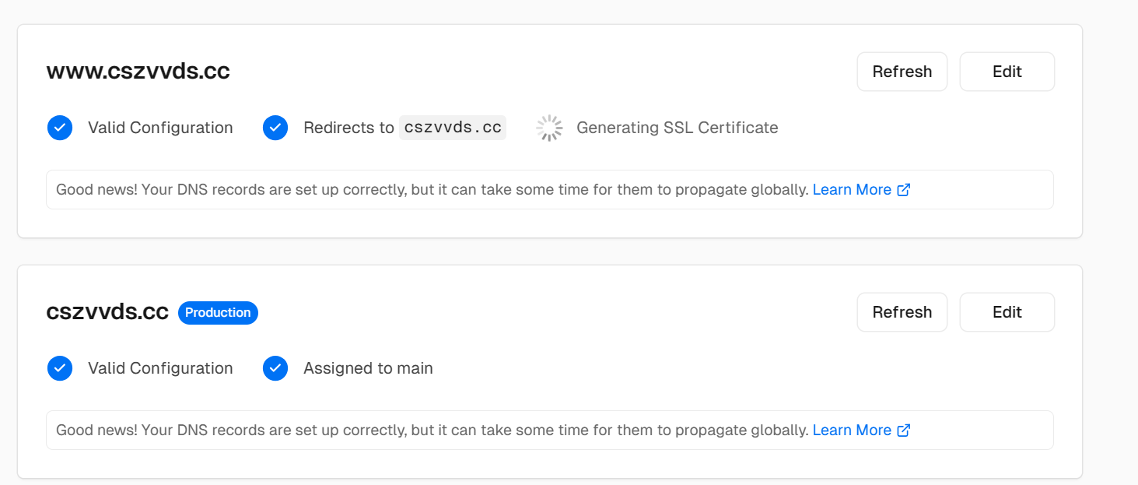Click the checkmark icon beside Assigned to main
The height and width of the screenshot is (485, 1138).
coord(275,368)
